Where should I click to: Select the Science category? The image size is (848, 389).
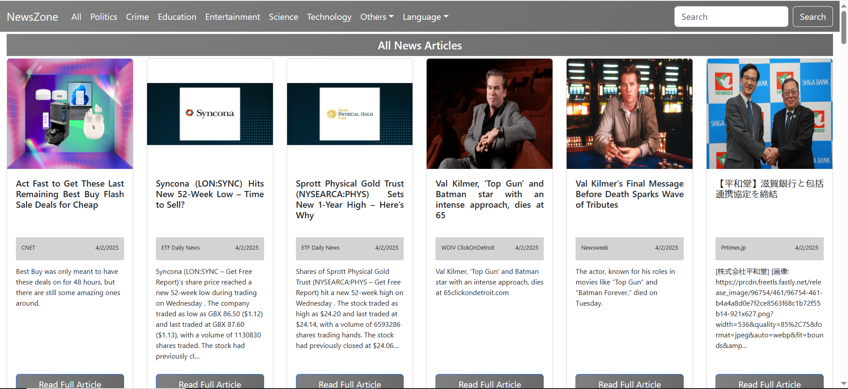[284, 17]
